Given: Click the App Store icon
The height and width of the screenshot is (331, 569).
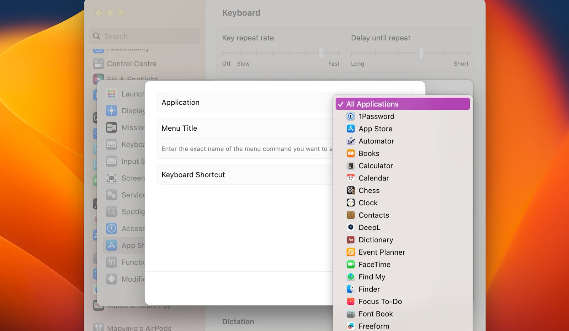Looking at the screenshot, I should pos(351,129).
